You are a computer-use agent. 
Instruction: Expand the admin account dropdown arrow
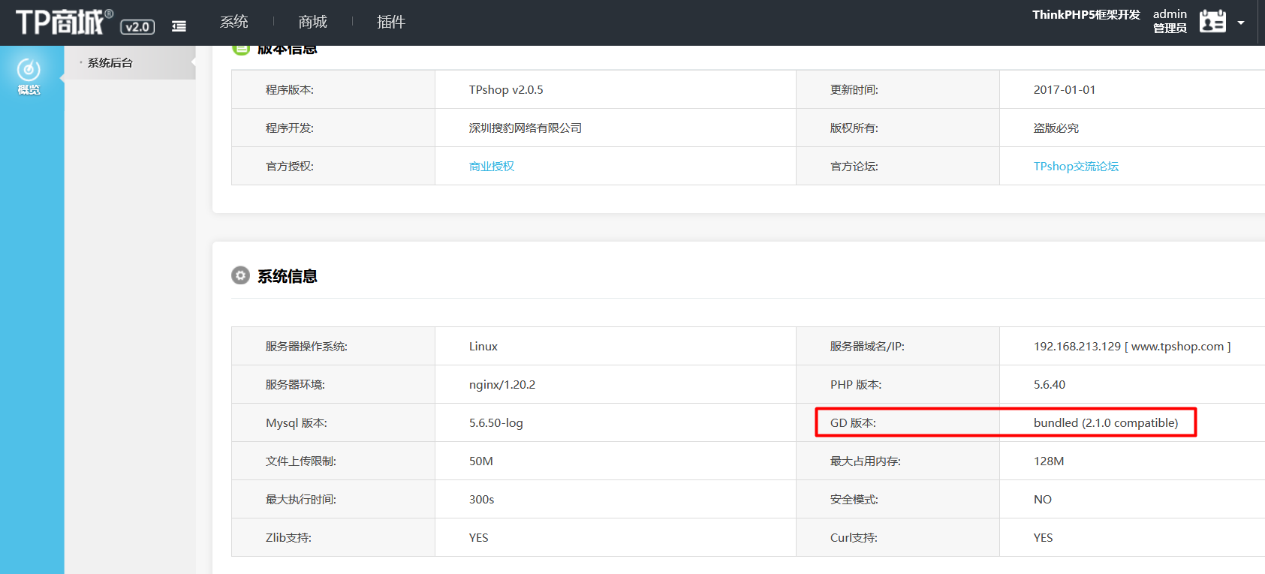coord(1241,23)
